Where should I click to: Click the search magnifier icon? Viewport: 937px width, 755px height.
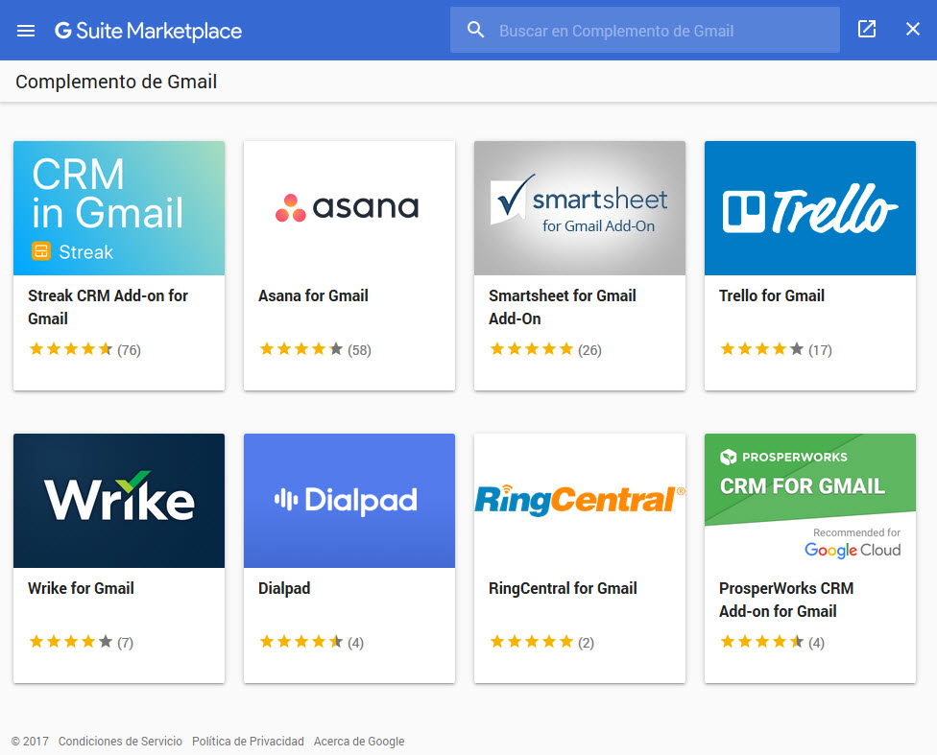coord(475,31)
